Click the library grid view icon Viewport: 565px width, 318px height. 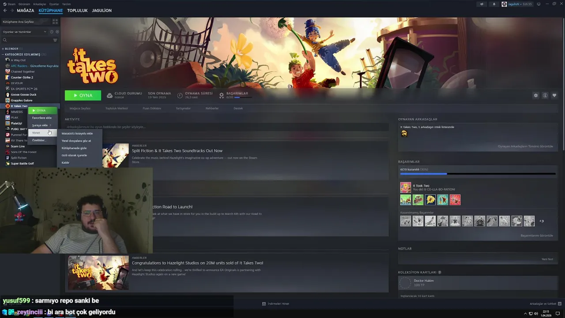[x=55, y=21]
